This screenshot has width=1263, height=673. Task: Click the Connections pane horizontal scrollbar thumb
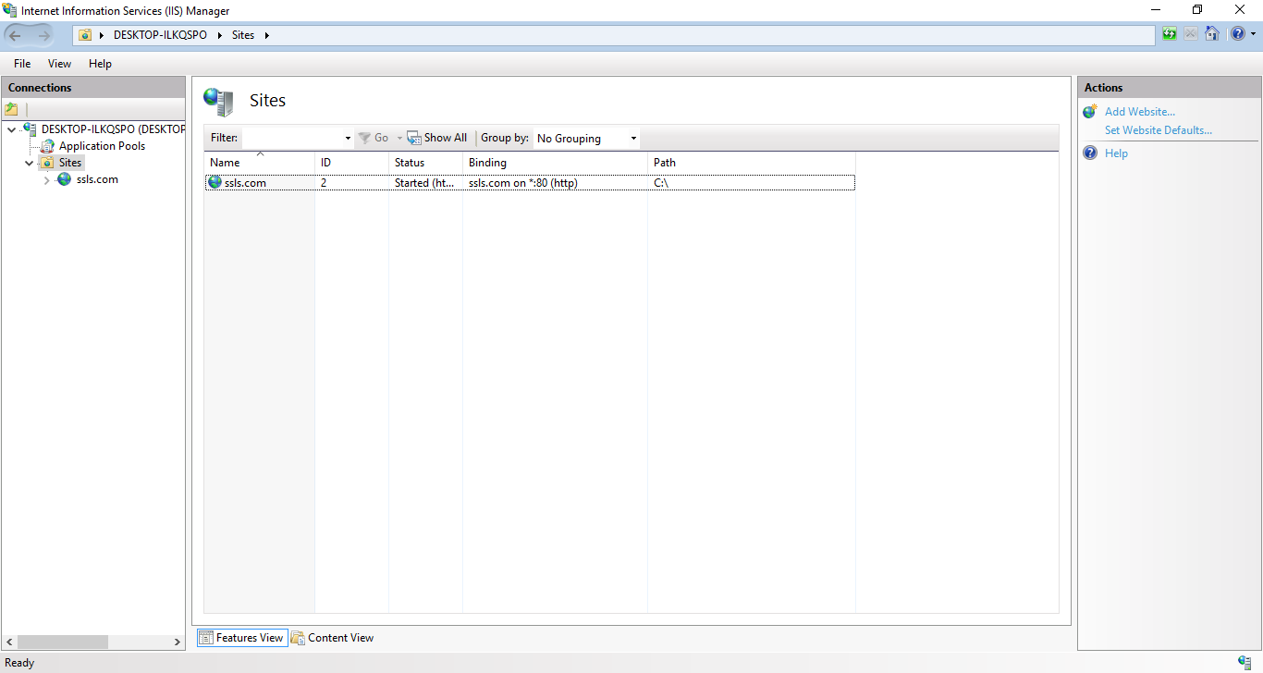pyautogui.click(x=63, y=642)
